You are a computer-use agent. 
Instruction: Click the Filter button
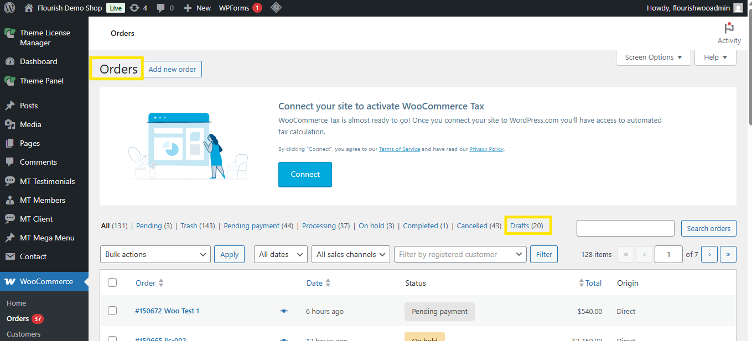[x=544, y=254]
